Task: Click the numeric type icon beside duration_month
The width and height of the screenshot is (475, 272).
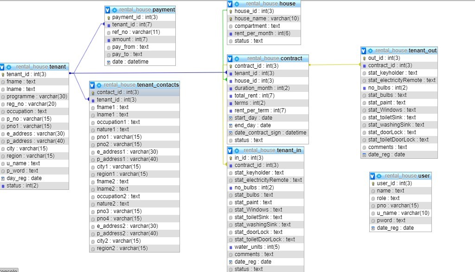Action: click(231, 89)
